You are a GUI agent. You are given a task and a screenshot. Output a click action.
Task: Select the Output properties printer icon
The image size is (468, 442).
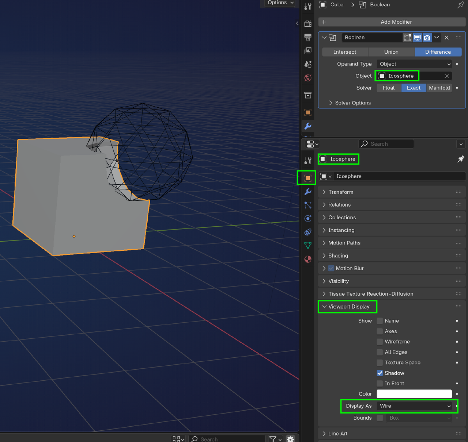pyautogui.click(x=308, y=37)
